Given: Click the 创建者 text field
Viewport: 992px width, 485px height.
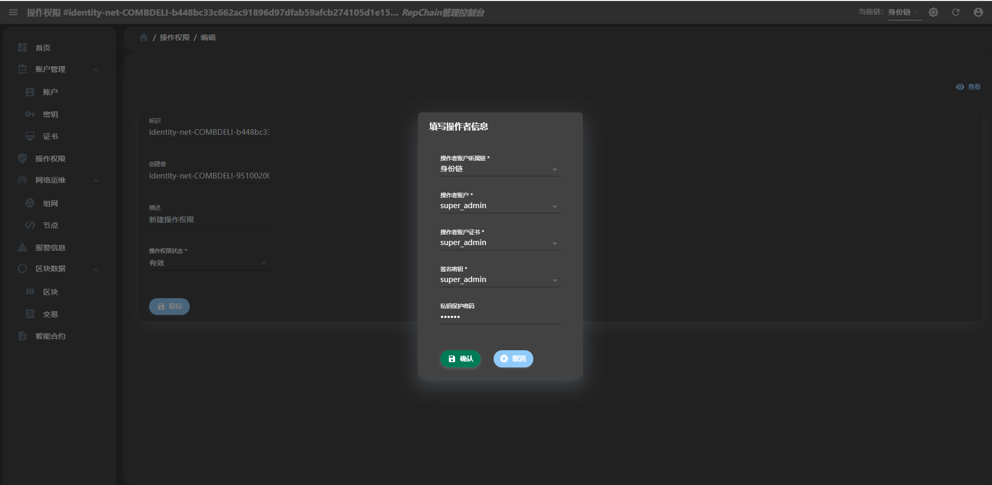Looking at the screenshot, I should coord(209,176).
